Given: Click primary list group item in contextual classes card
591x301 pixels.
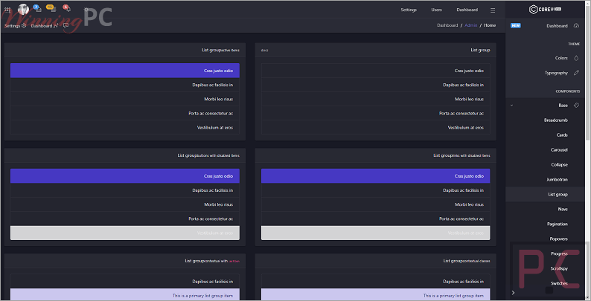Looking at the screenshot, I should pyautogui.click(x=375, y=294).
